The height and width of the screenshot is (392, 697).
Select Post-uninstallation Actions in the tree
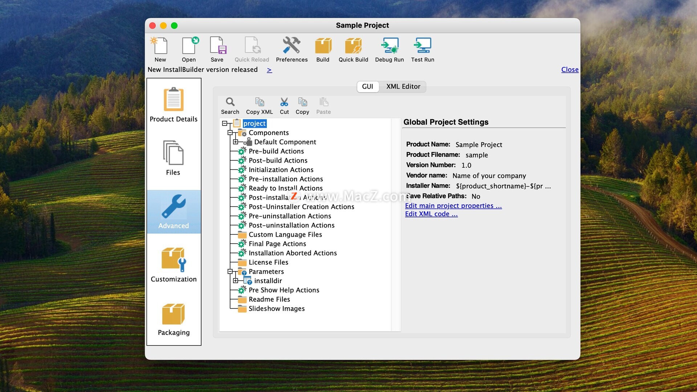292,225
